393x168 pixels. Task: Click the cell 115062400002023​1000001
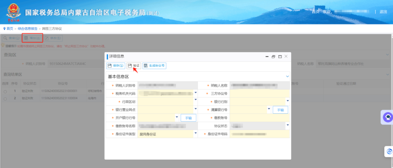(x=59, y=91)
